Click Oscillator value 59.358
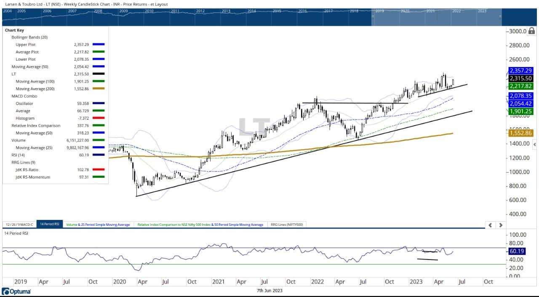This screenshot has height=297, width=539. tap(83, 103)
